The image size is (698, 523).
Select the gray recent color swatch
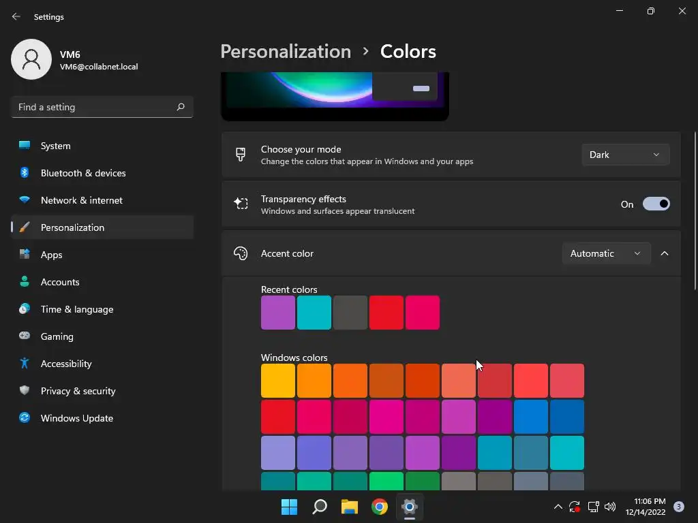pos(350,313)
